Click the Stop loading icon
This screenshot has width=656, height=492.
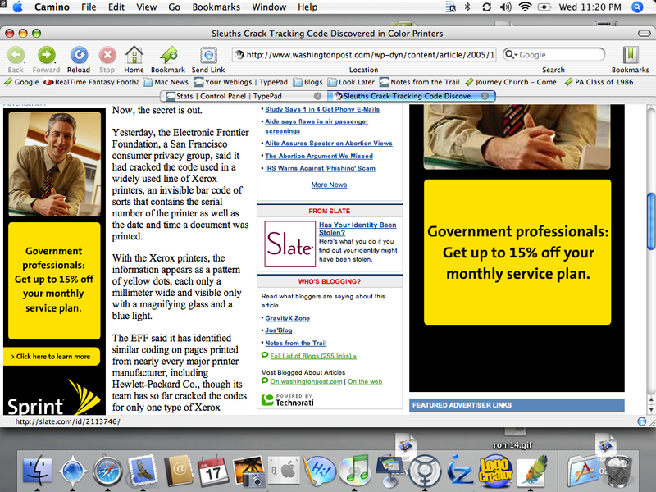[x=107, y=55]
